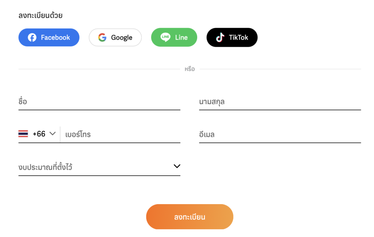Image resolution: width=374 pixels, height=237 pixels.
Task: Focus the ชื่อ first name field
Action: 99,102
